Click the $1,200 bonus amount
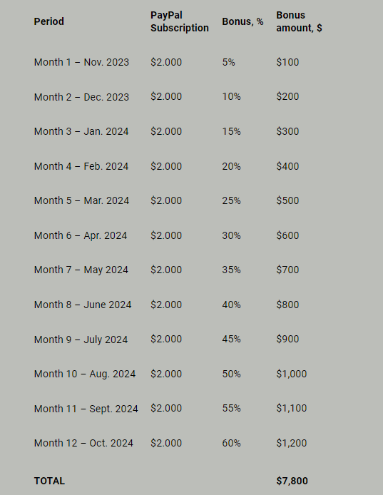 pyautogui.click(x=292, y=443)
